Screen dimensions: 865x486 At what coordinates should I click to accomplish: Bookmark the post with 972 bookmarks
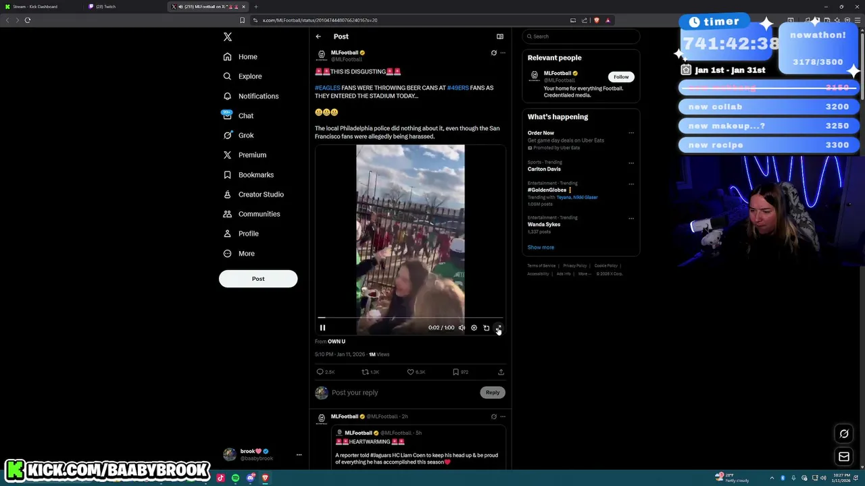(455, 372)
